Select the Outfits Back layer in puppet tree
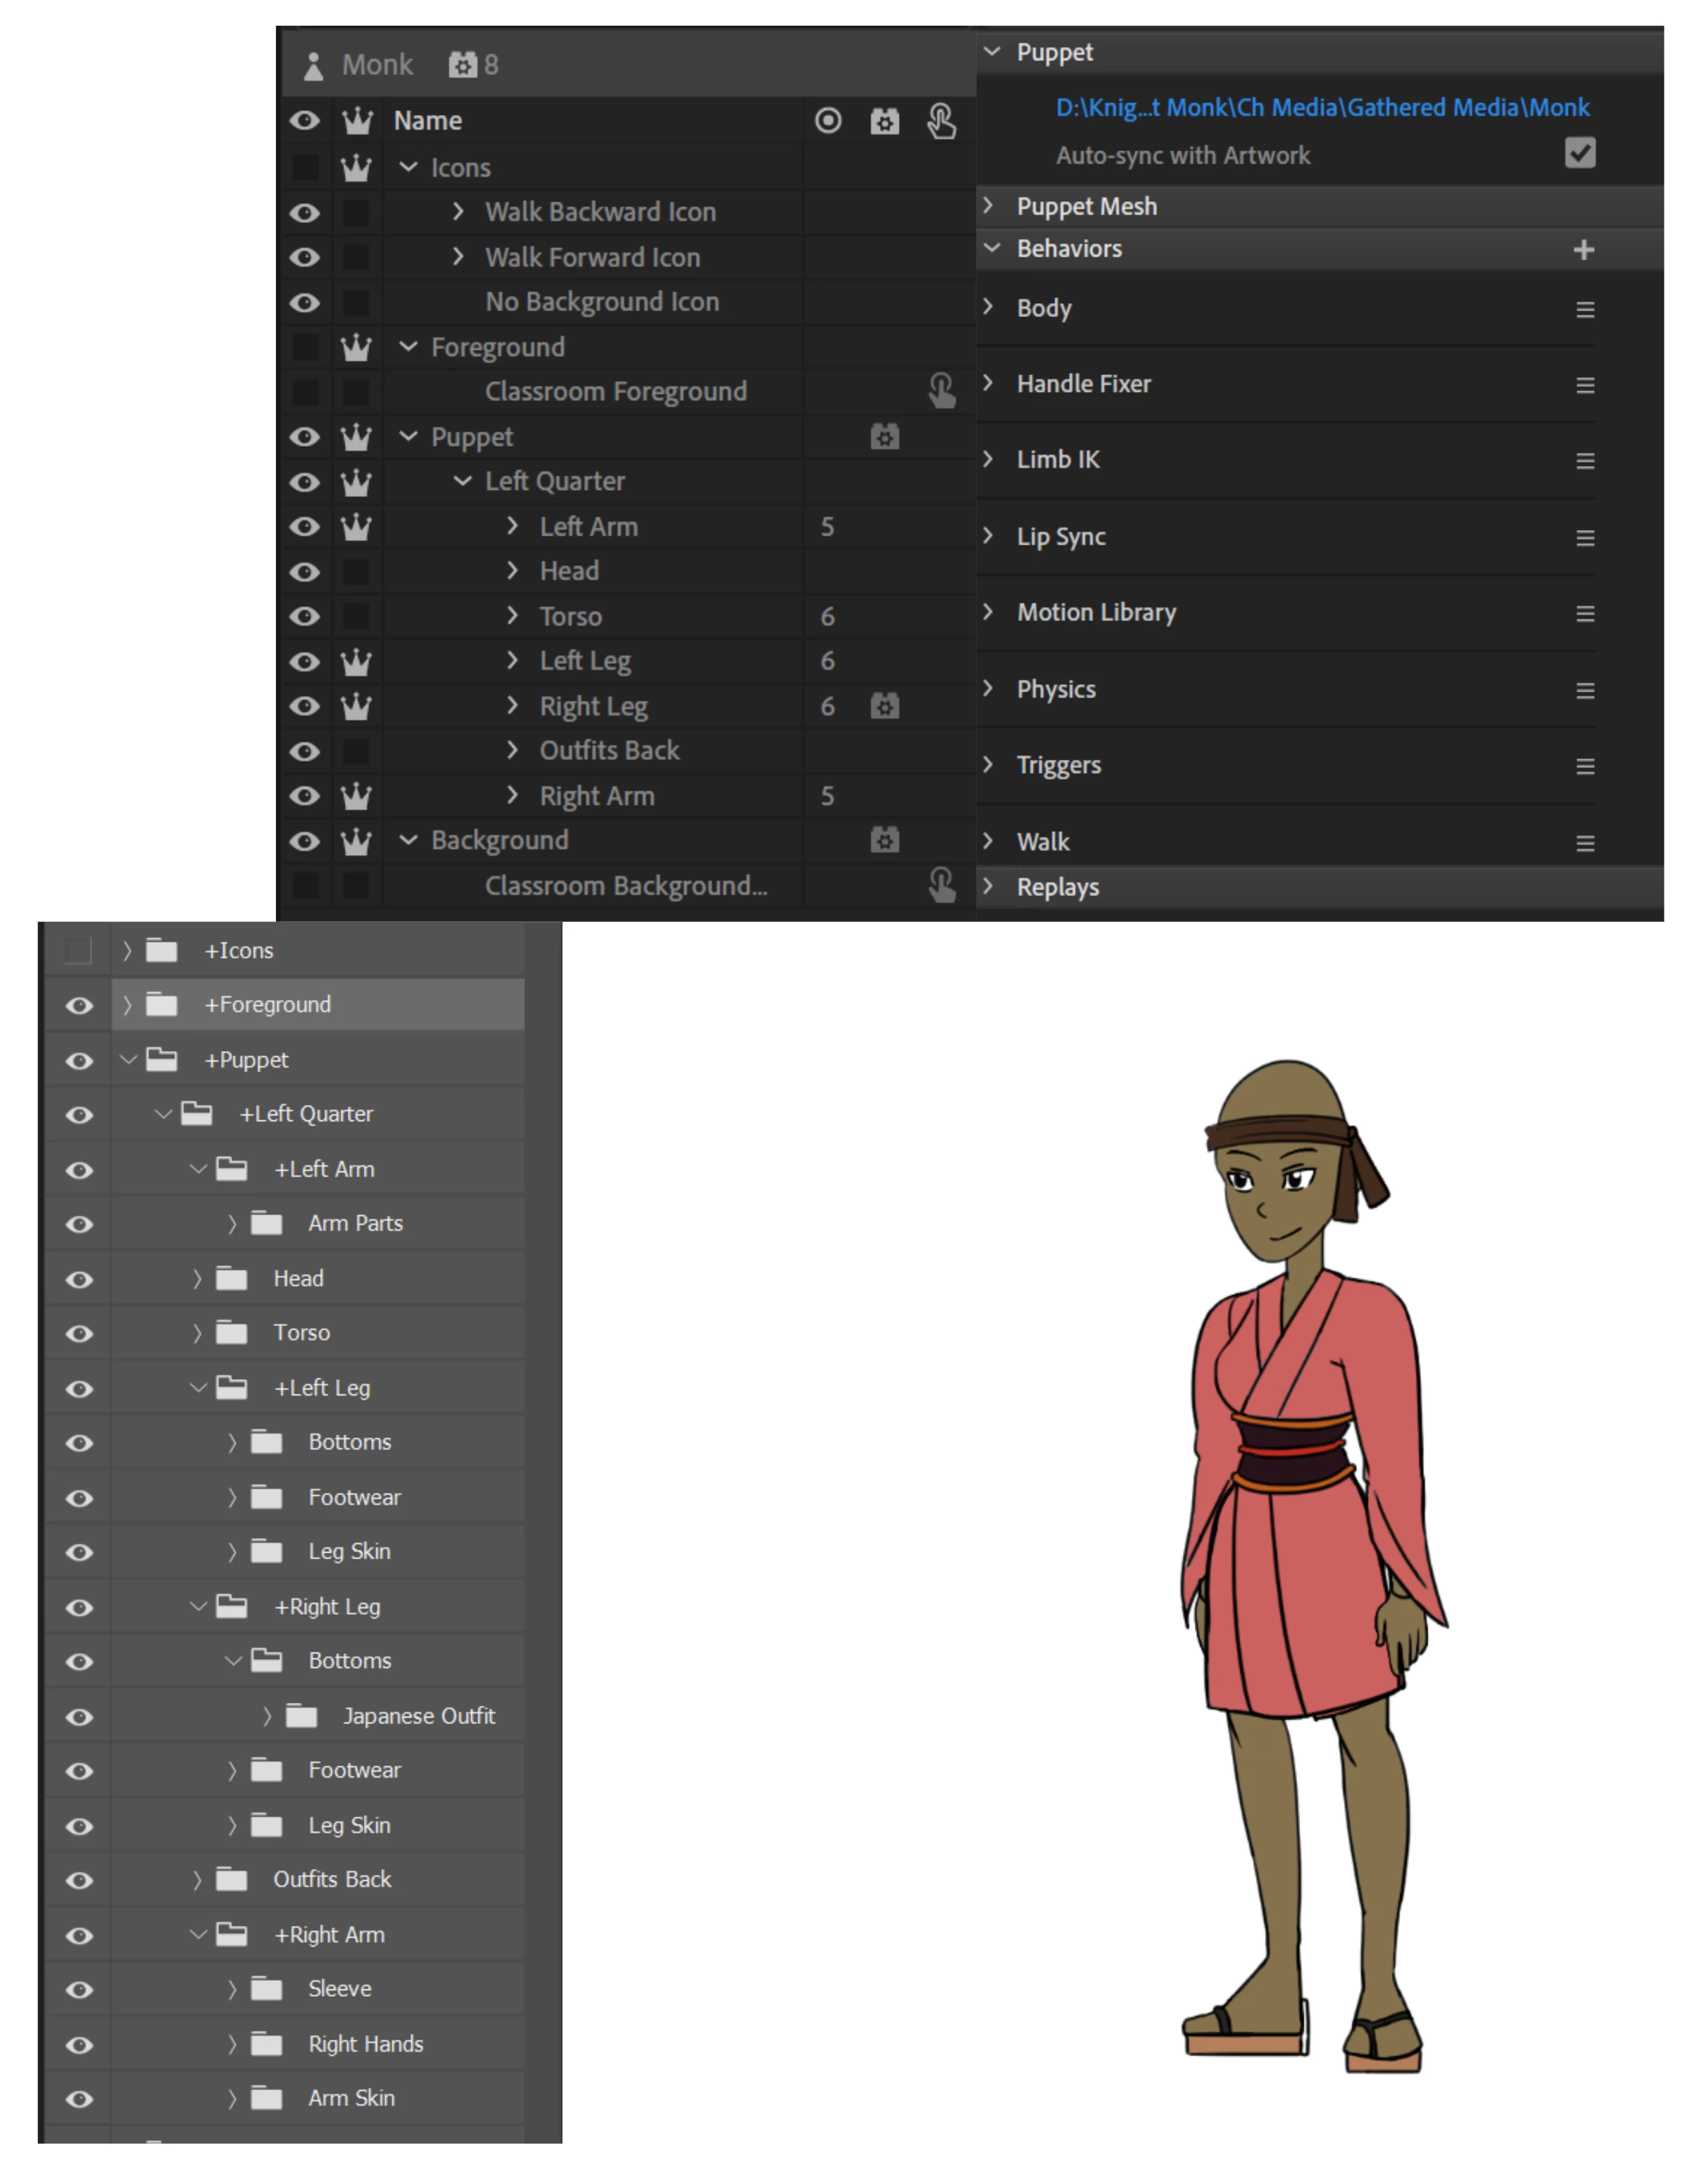Image resolution: width=1687 pixels, height=2184 pixels. tap(609, 751)
